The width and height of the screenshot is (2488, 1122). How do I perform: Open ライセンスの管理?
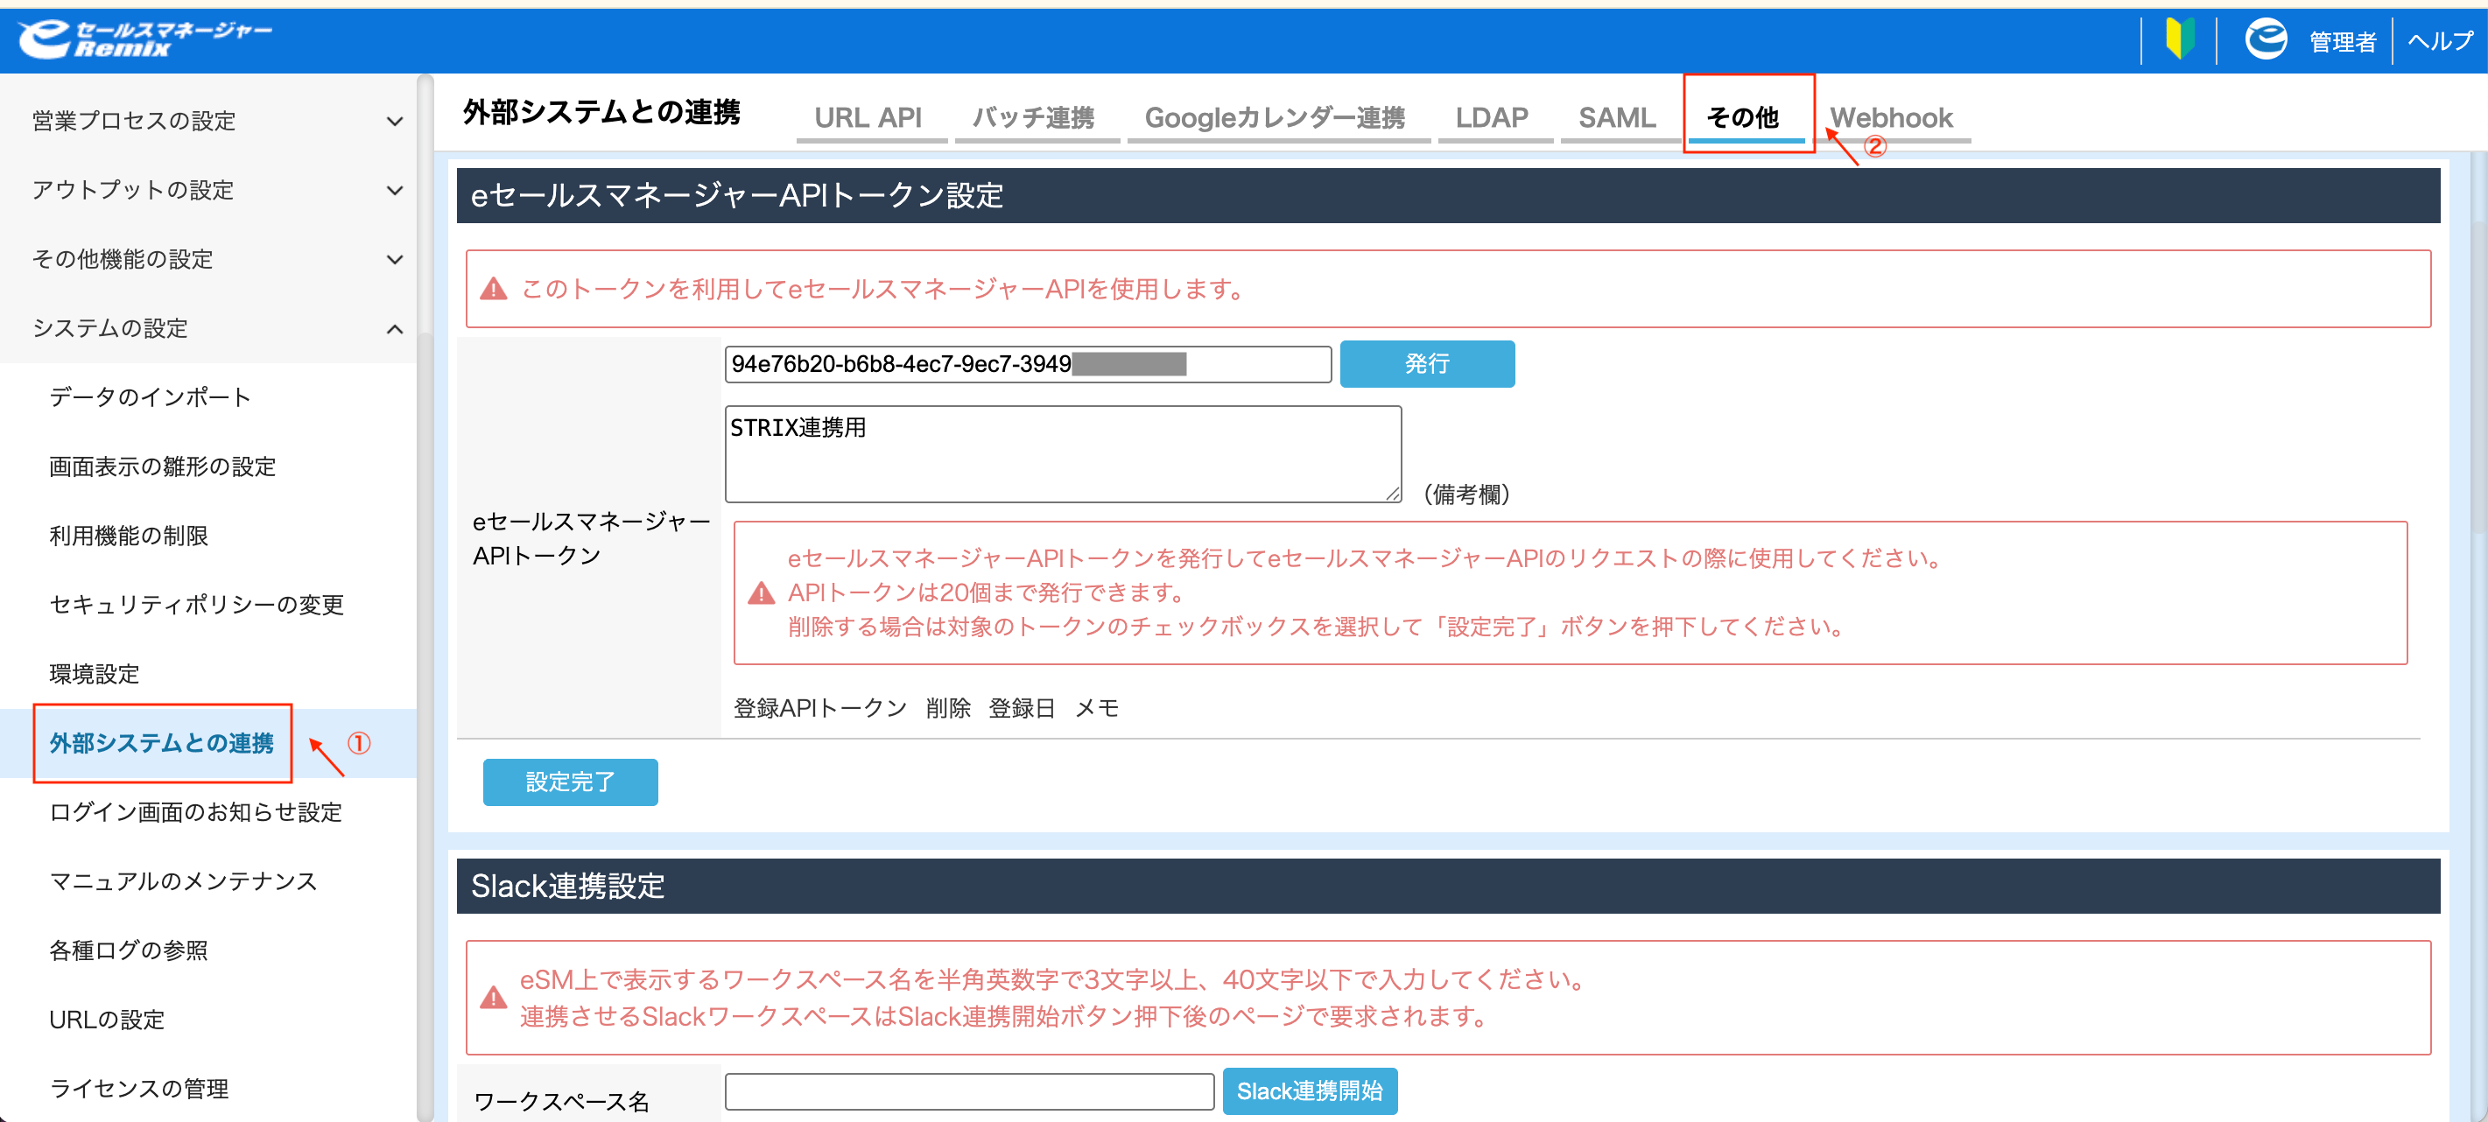click(139, 1088)
